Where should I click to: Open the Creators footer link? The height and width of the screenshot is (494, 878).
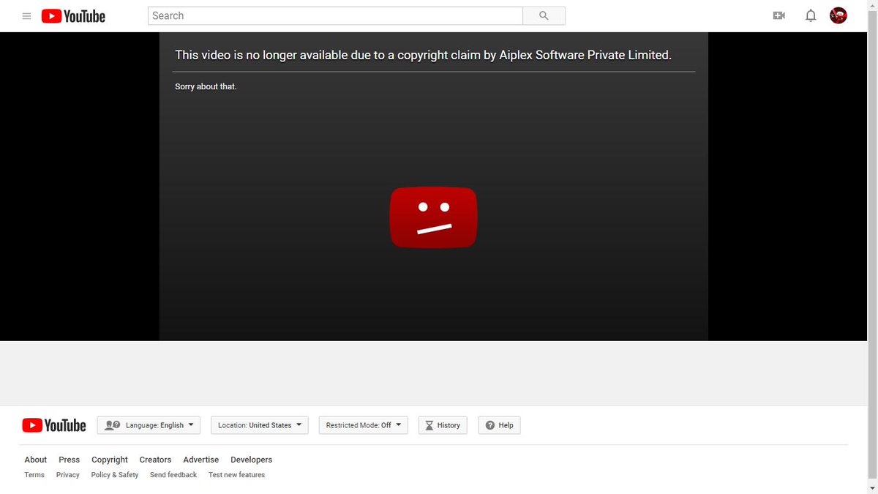coord(155,460)
